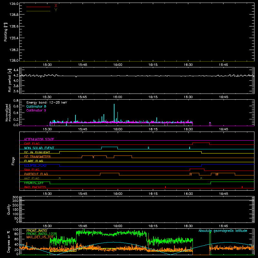Click the 'Roll period [s]' axis title

pos(10,80)
